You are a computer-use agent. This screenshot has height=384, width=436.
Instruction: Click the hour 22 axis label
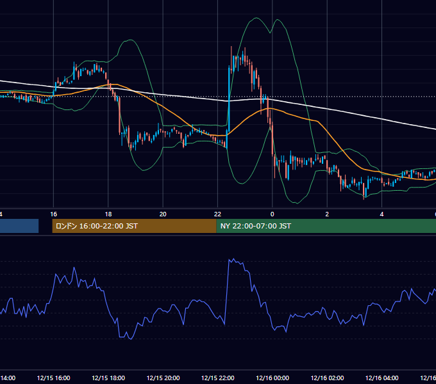point(218,214)
